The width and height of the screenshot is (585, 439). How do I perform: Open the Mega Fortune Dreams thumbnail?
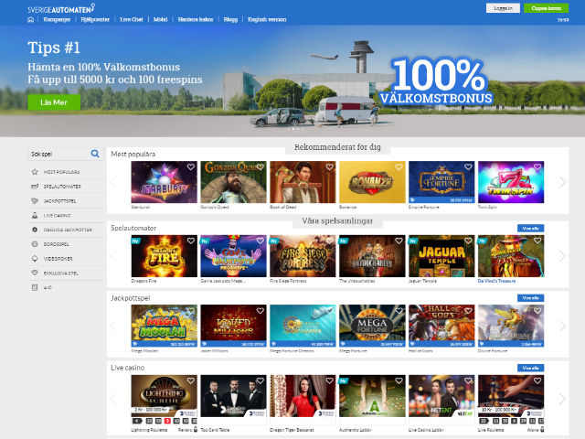point(303,326)
